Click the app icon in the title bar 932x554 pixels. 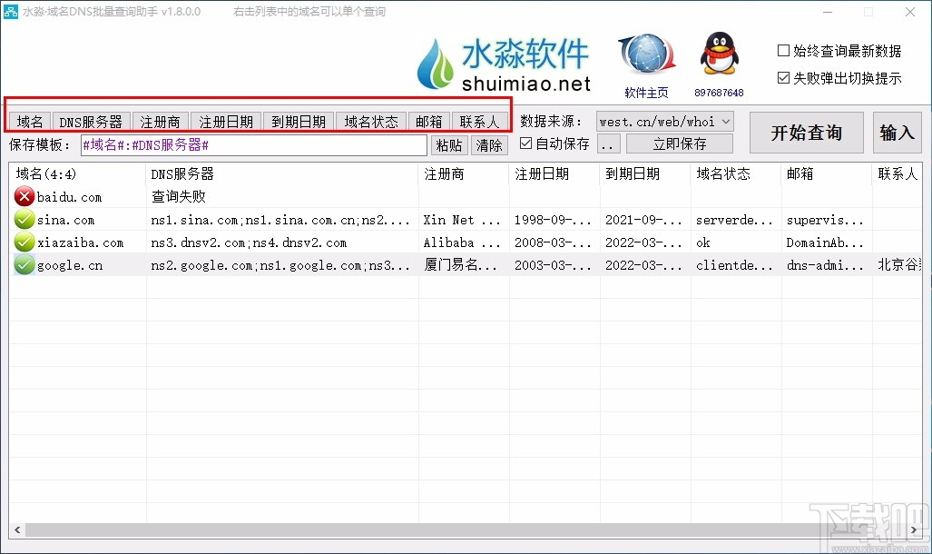[x=13, y=12]
